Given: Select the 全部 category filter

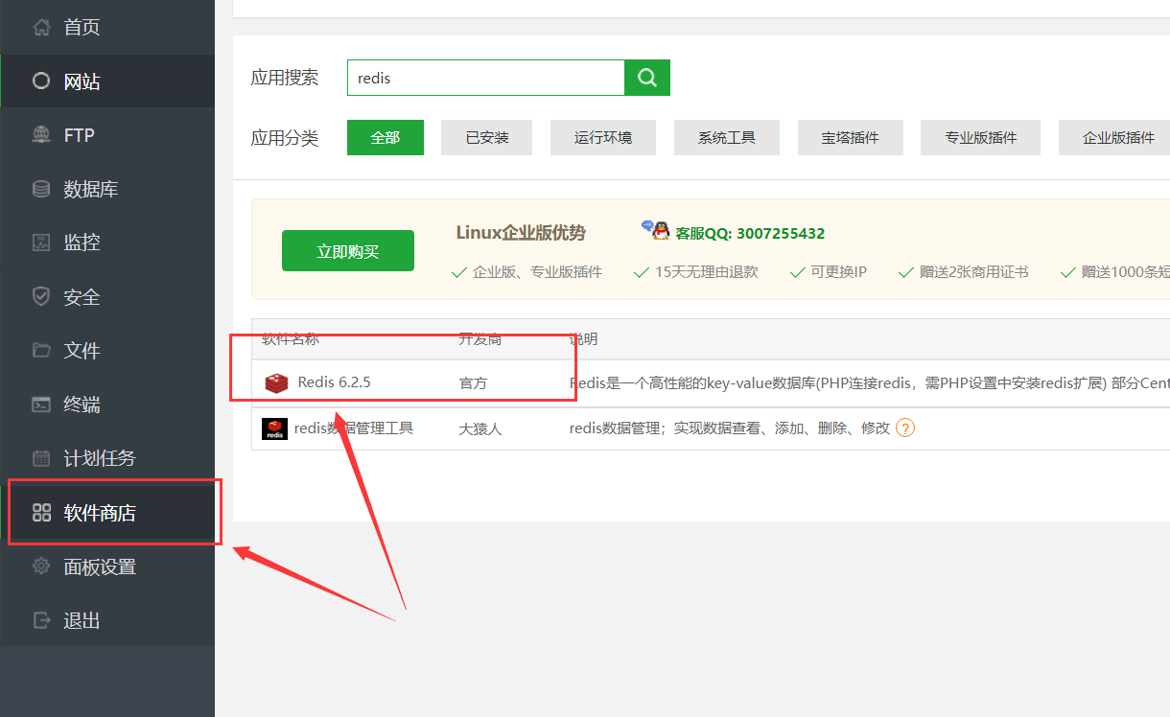Looking at the screenshot, I should pyautogui.click(x=385, y=137).
